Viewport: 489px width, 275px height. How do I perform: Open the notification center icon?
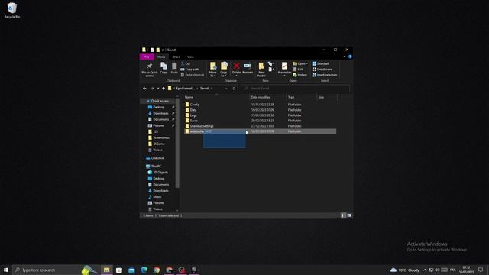tap(481, 270)
